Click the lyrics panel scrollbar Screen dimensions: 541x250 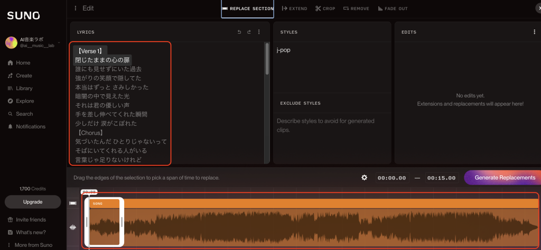pos(267,61)
